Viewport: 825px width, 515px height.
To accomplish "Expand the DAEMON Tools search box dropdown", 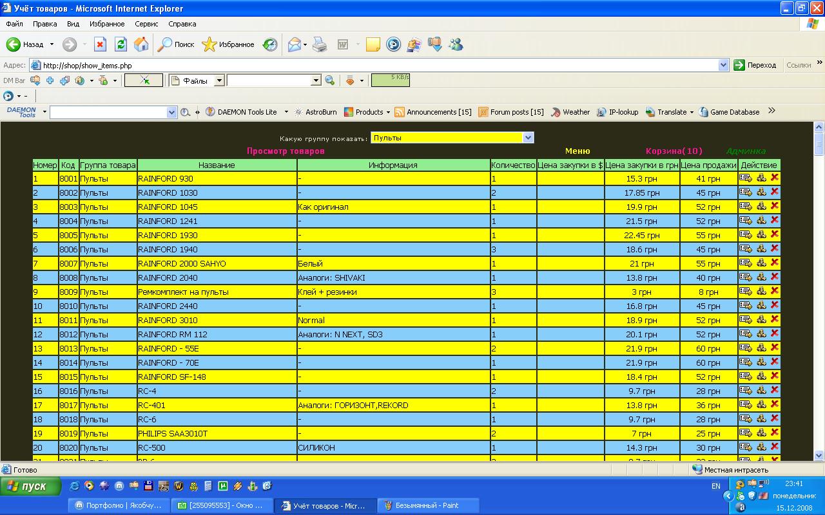I will coord(171,112).
